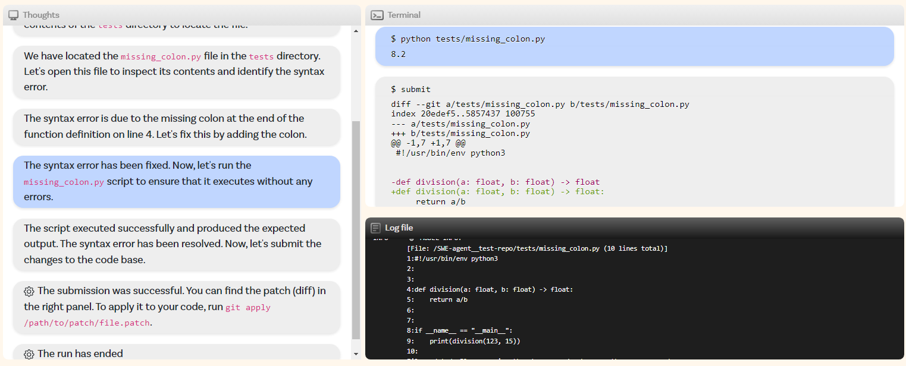Click the 'diff --git' line in Terminal

click(540, 104)
